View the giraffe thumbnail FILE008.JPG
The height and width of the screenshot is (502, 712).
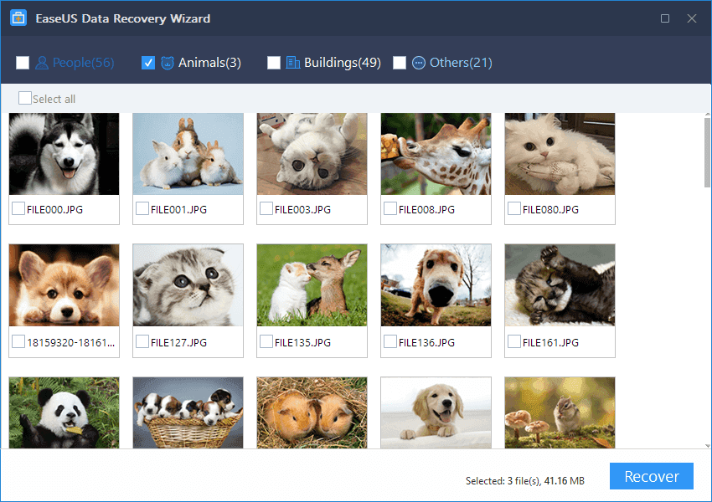(436, 152)
